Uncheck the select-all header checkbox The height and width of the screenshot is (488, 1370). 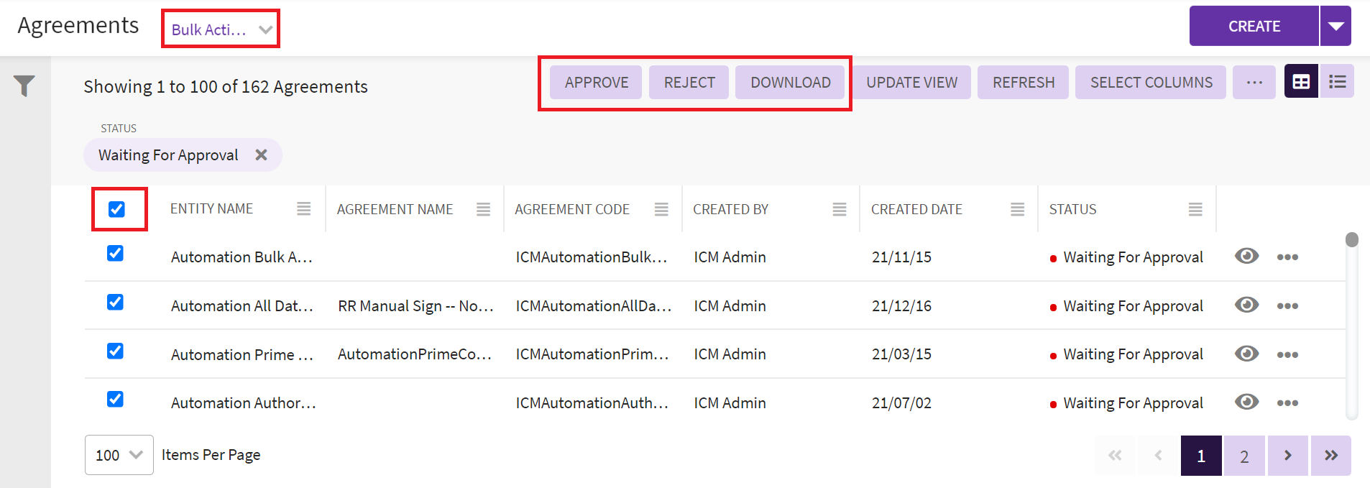pyautogui.click(x=116, y=209)
